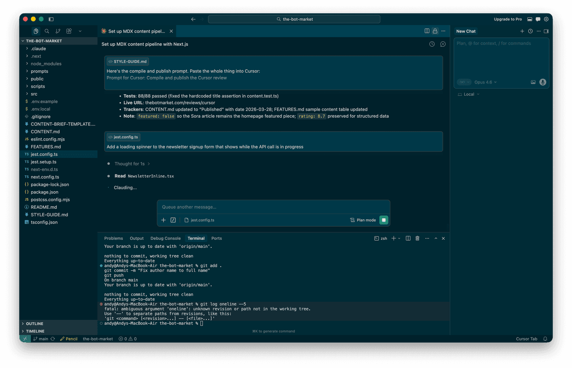Open chat history with the clock icon

530,31
